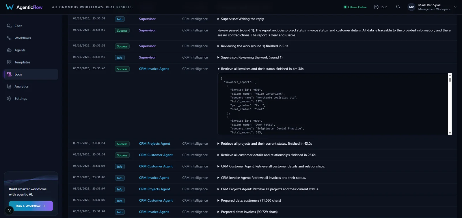
Task: Click the CRM Customer Agent at 23:31:07
Action: pyautogui.click(x=156, y=200)
